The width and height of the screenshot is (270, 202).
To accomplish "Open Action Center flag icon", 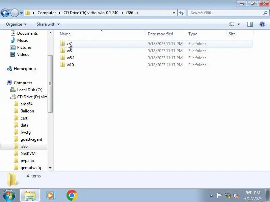I will click(219, 196).
